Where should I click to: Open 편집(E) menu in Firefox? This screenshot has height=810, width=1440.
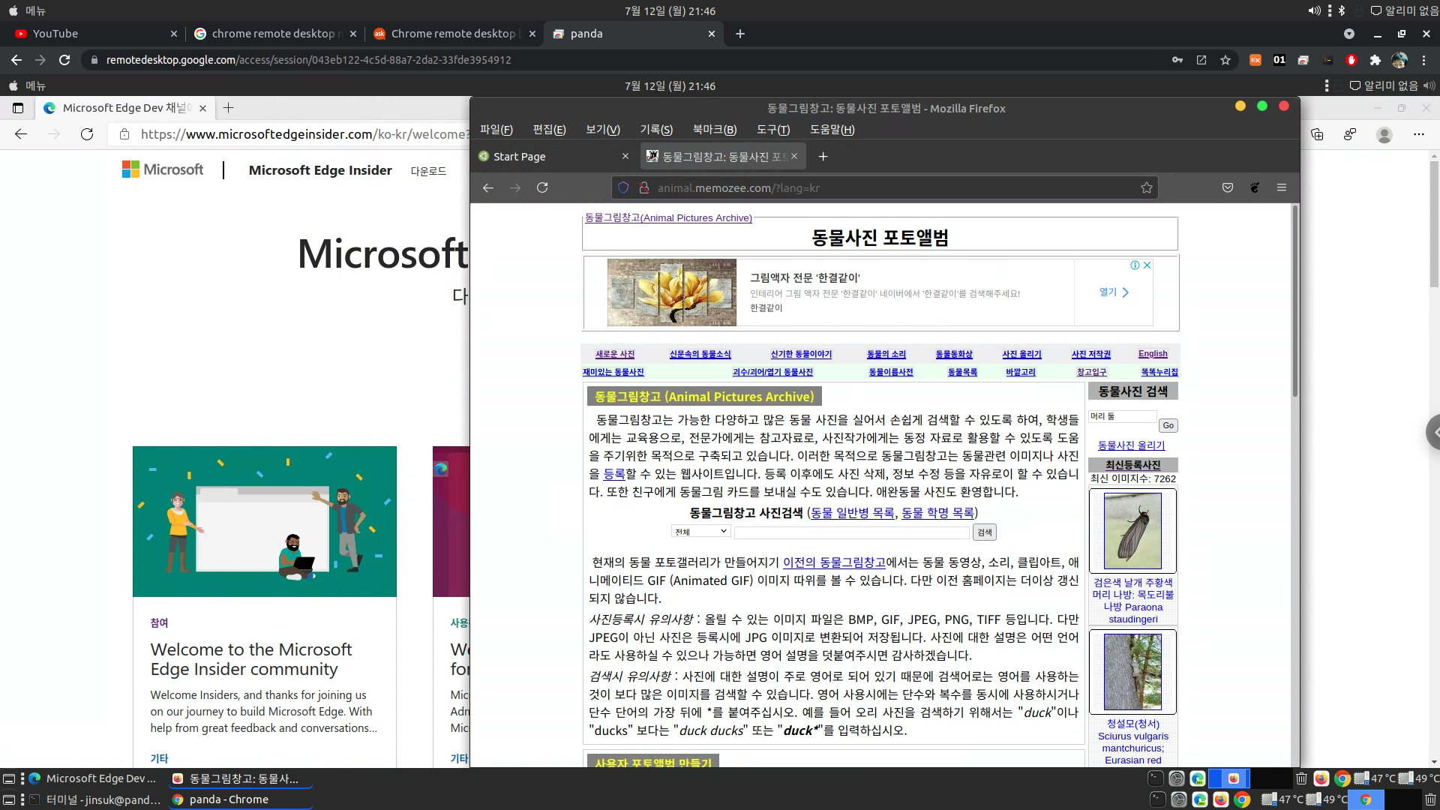[x=549, y=129]
